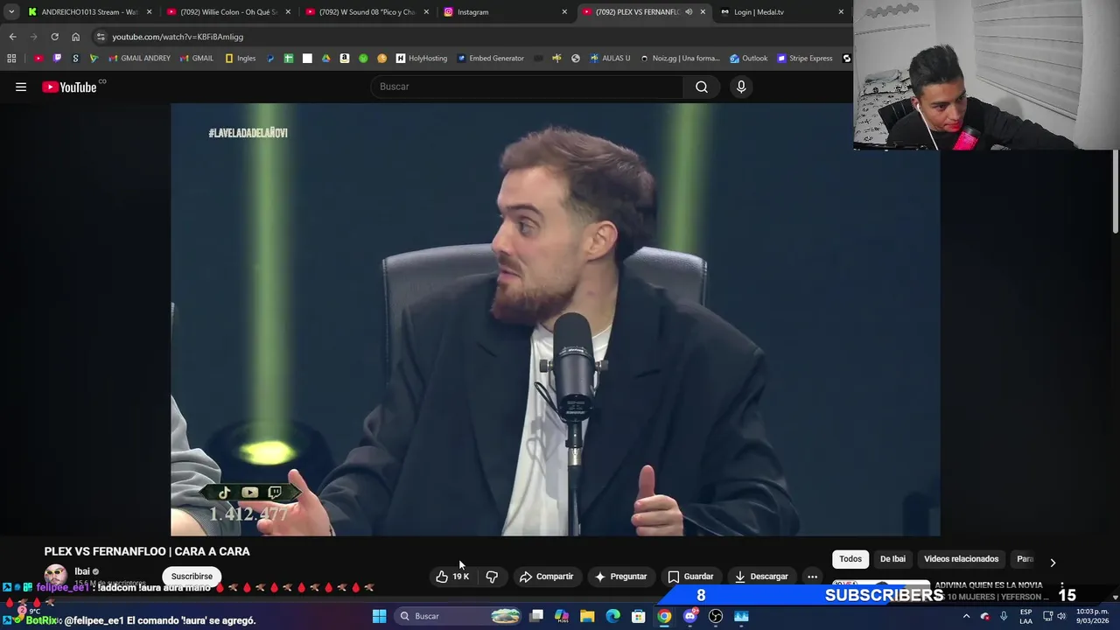Open Discord from the taskbar
1120x630 pixels.
point(689,616)
